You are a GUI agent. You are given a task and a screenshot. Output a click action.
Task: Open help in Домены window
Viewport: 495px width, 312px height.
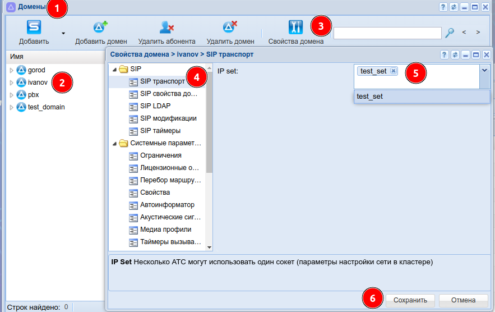pos(443,7)
